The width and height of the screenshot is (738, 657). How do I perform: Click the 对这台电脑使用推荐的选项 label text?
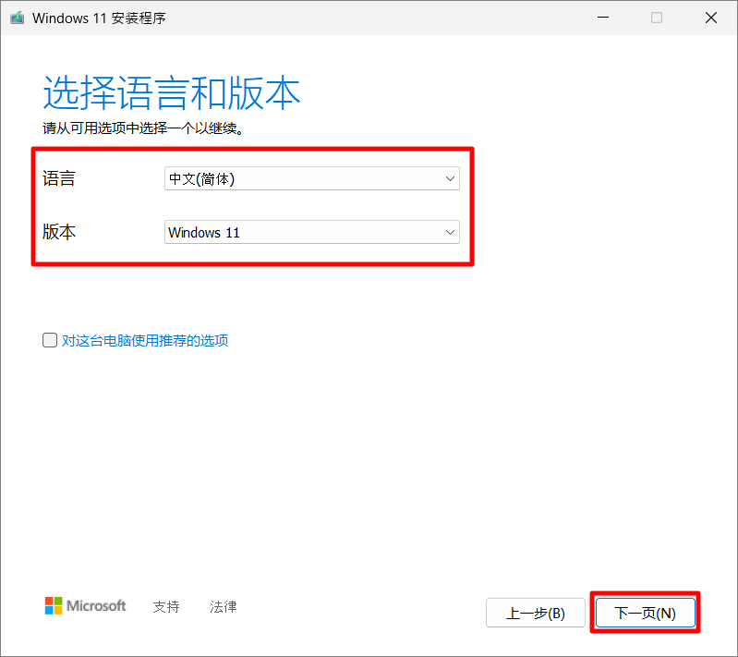[x=145, y=340]
